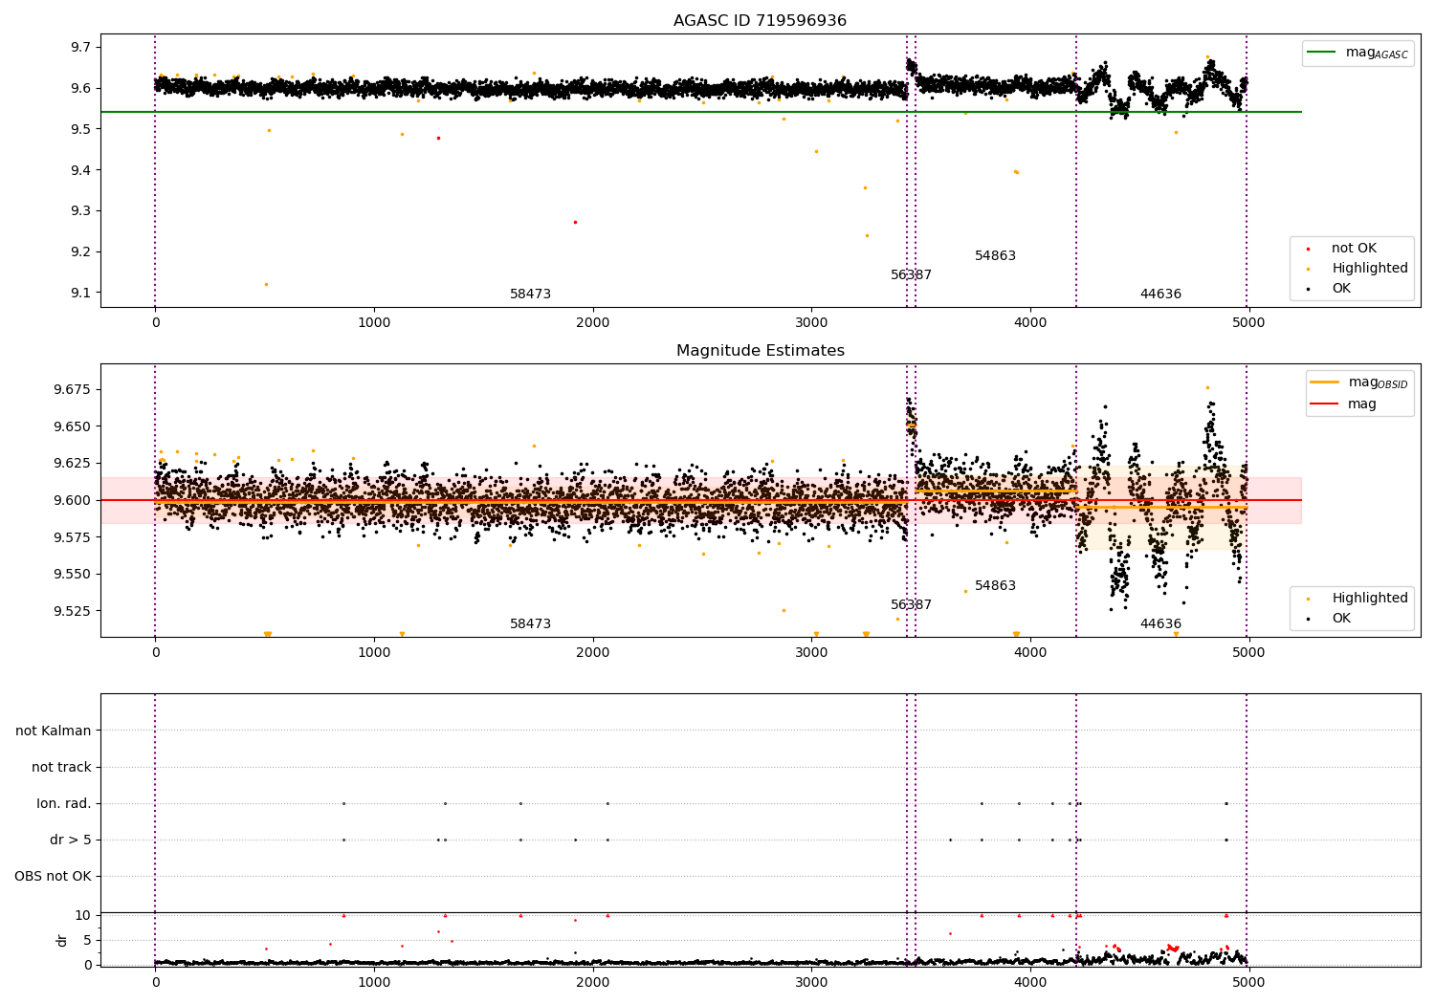Click the 4000 x-tick under the top plot
The width and height of the screenshot is (1435, 1004).
[1030, 323]
